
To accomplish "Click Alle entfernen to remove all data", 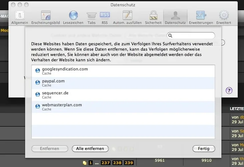I will point(90,149).
